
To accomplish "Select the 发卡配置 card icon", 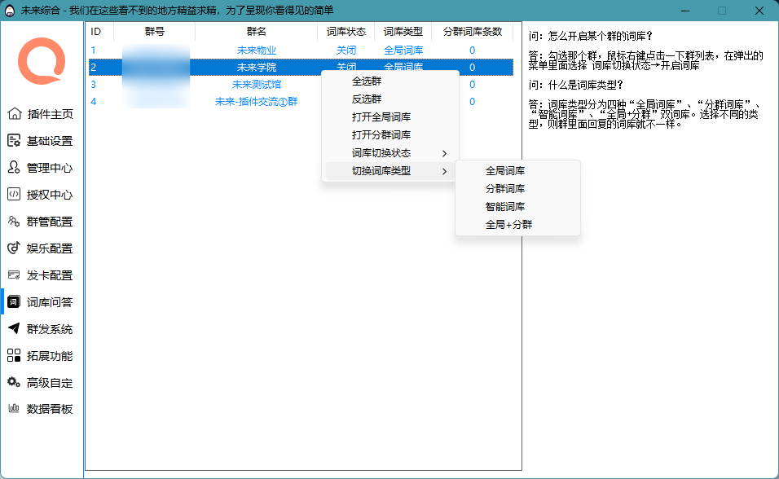I will point(14,275).
